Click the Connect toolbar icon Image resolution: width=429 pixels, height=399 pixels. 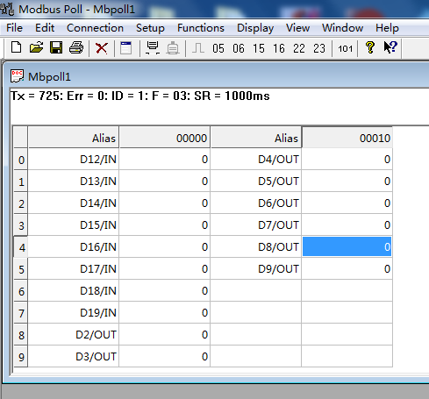[153, 48]
